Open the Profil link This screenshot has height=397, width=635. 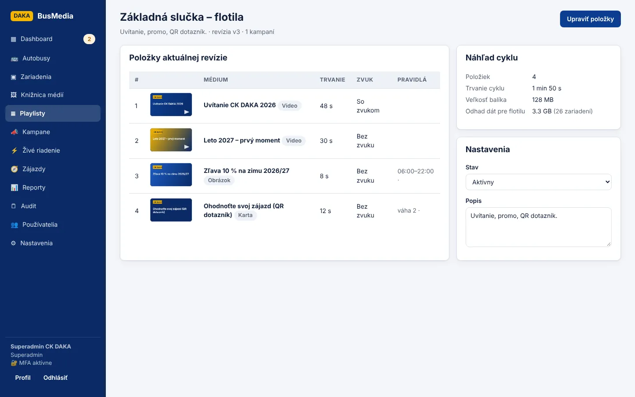coord(22,378)
